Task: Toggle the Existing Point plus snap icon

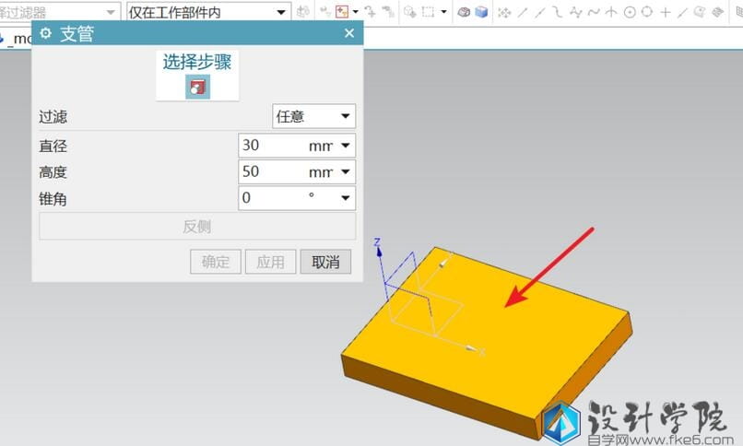Action: 665,12
